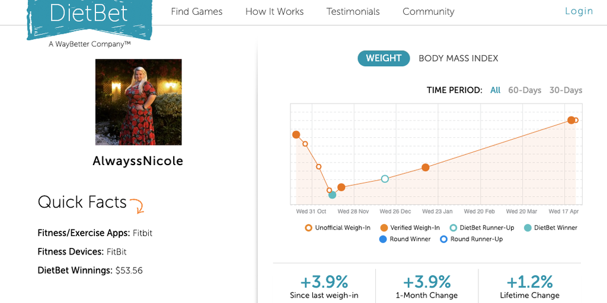This screenshot has height=303, width=607.
Task: Click the Verified Weigh-In legend marker
Action: pos(384,228)
